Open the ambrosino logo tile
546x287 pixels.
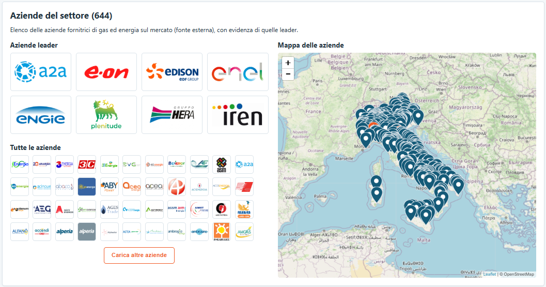pyautogui.click(x=199, y=232)
